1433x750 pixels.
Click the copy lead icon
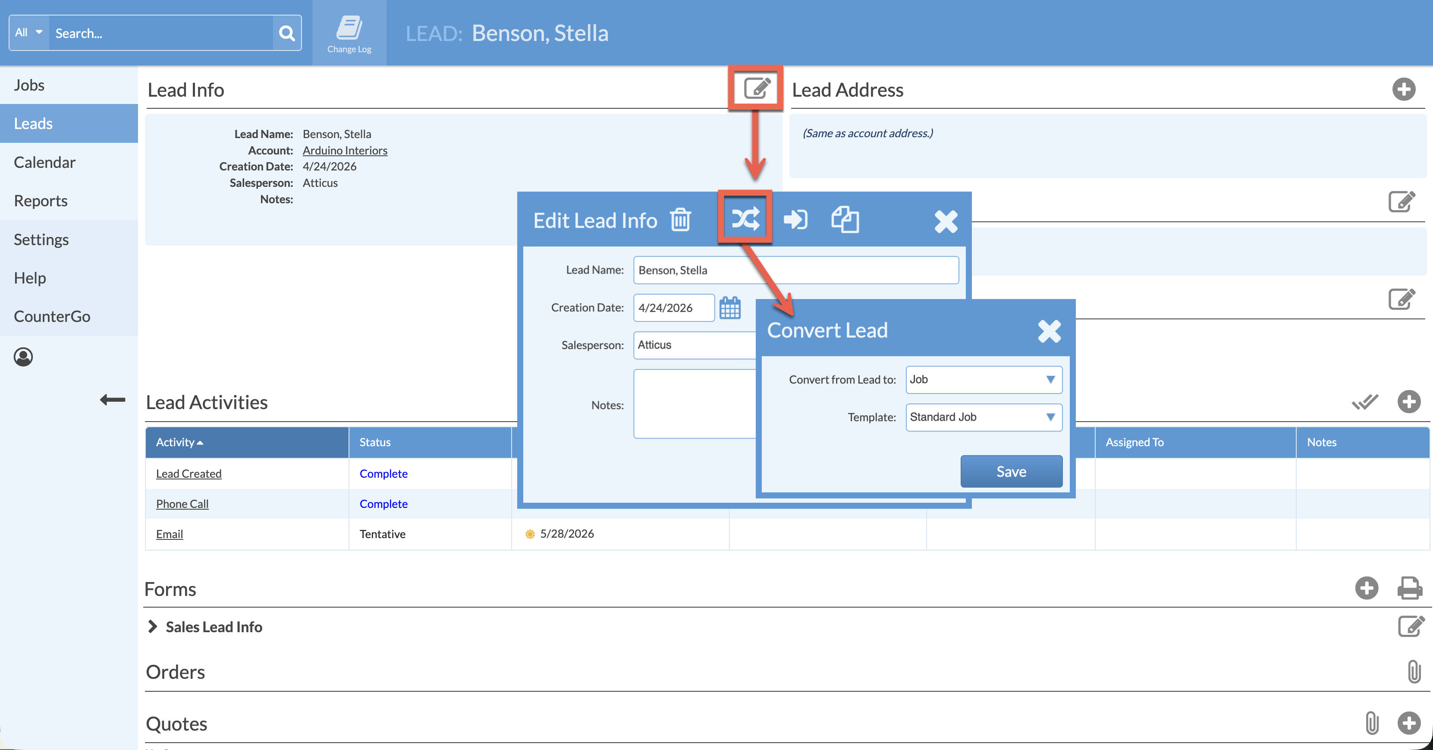coord(845,219)
